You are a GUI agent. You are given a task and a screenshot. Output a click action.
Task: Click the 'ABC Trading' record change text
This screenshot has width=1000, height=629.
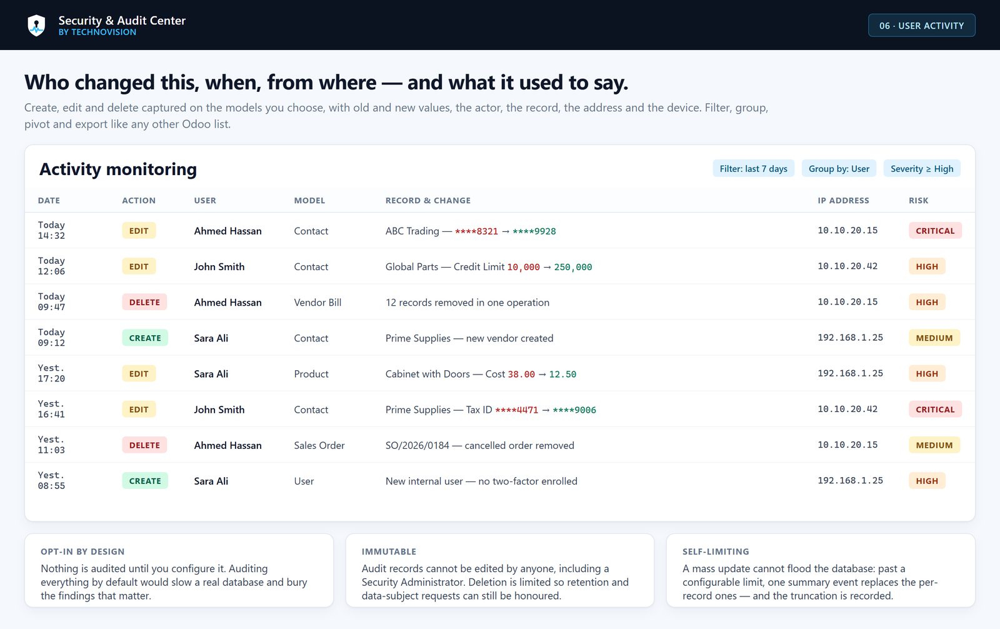[x=471, y=231]
